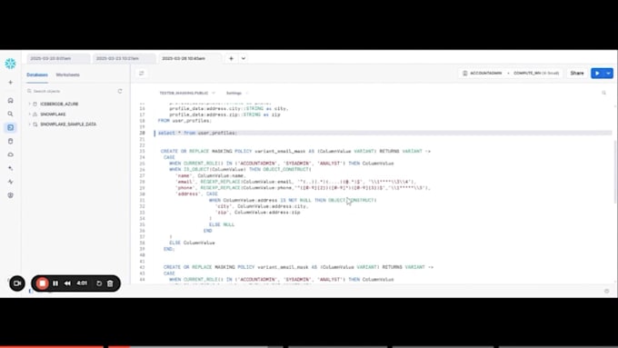618x348 pixels.
Task: Open the Settings dropdown above the editor
Action: coord(237,93)
